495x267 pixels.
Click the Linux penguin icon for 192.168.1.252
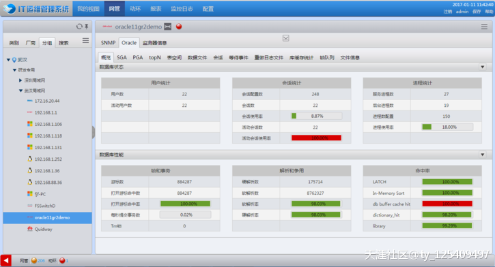tap(29, 159)
